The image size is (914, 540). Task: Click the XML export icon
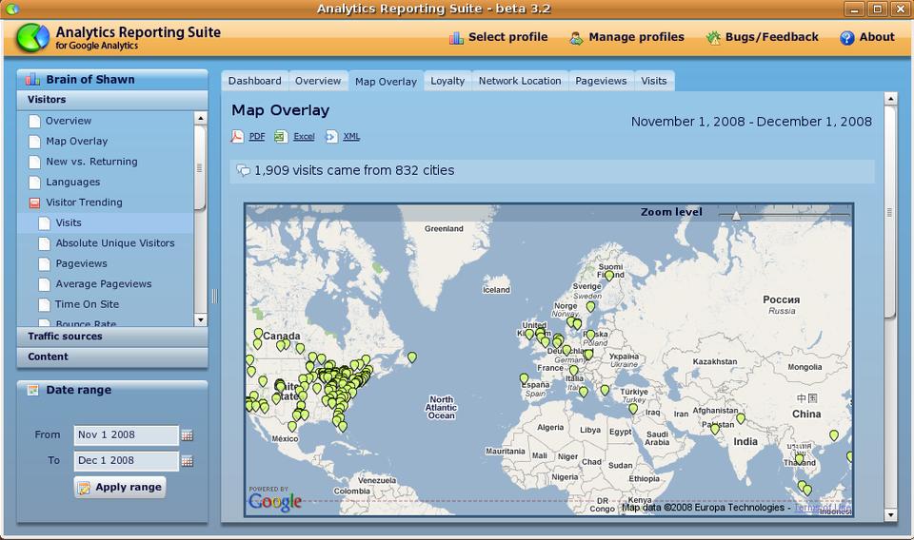[330, 137]
